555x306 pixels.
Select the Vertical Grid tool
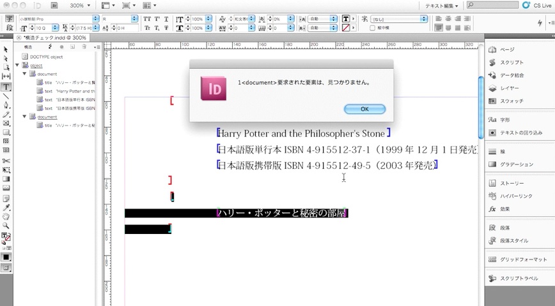(x=6, y=150)
